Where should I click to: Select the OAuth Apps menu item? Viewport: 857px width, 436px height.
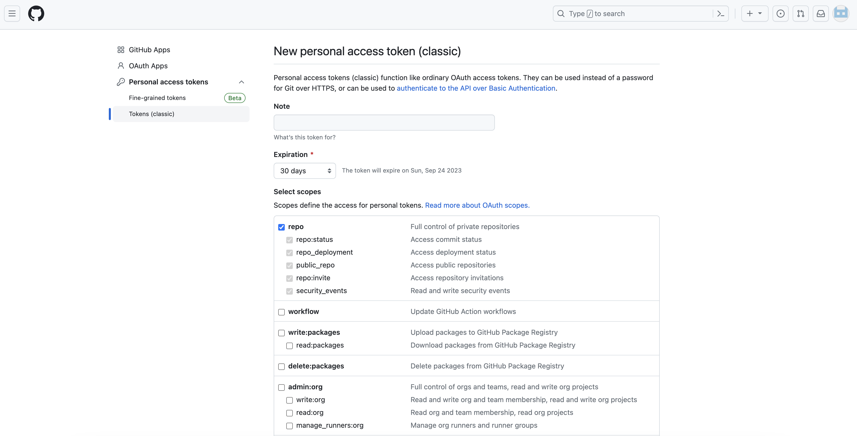[x=148, y=66]
